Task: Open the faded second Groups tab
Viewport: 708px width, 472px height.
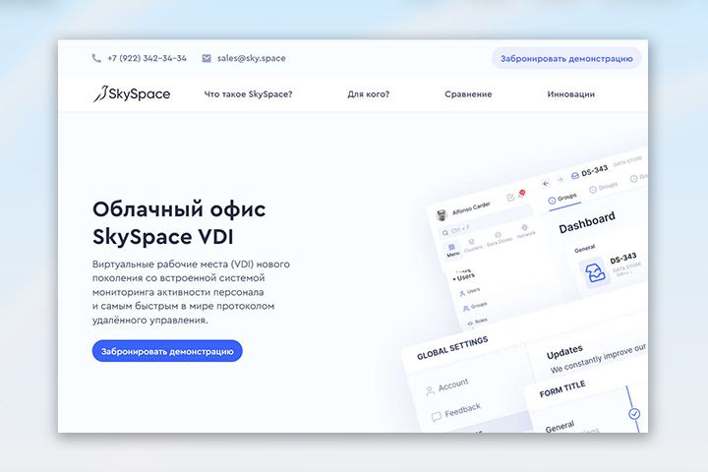Action: click(x=604, y=188)
